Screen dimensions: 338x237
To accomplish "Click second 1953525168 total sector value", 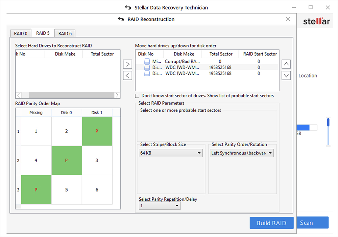I will 220,73.
